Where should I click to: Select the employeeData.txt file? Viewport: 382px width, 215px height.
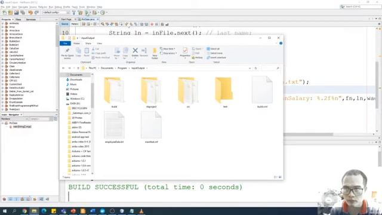tap(114, 127)
